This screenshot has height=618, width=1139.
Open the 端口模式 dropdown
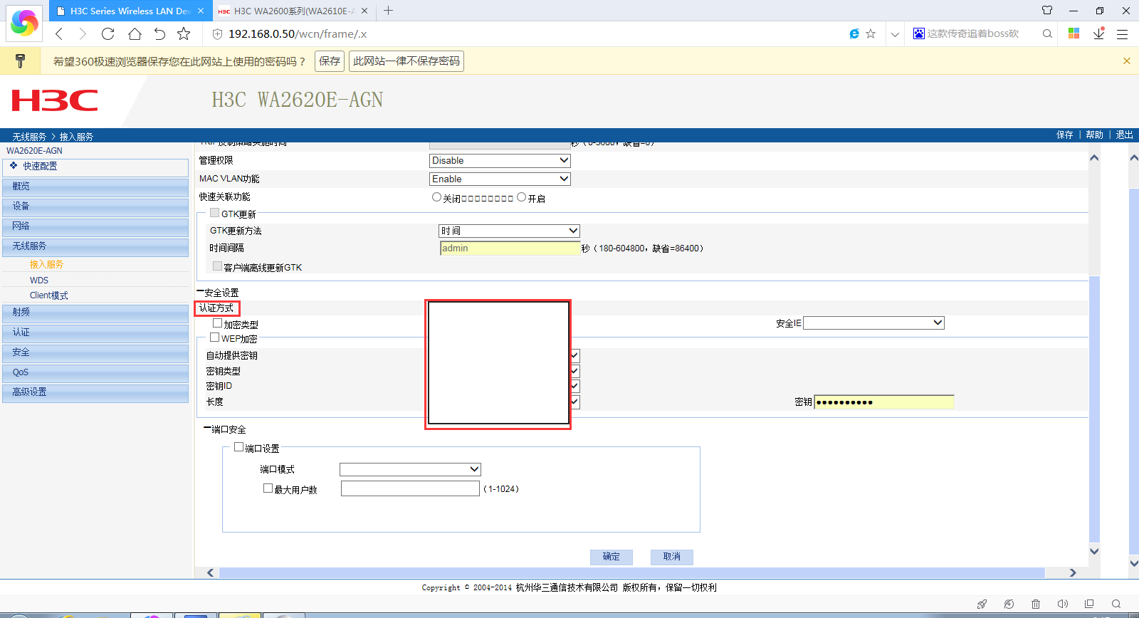[x=410, y=469]
